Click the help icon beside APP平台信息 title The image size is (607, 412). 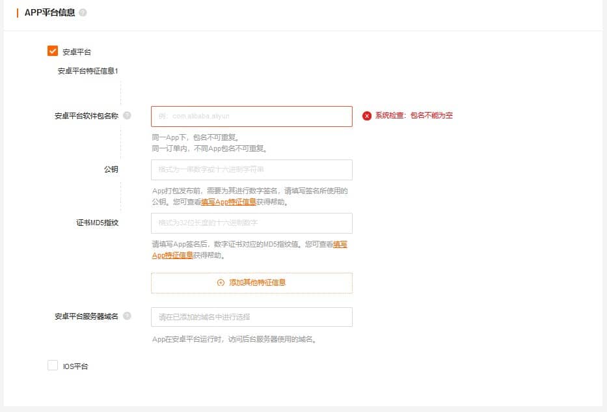point(83,12)
